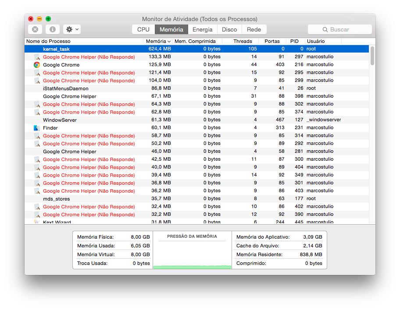Click the quit process (X) toolbar icon
Image resolution: width=400 pixels, height=310 pixels.
pyautogui.click(x=35, y=29)
